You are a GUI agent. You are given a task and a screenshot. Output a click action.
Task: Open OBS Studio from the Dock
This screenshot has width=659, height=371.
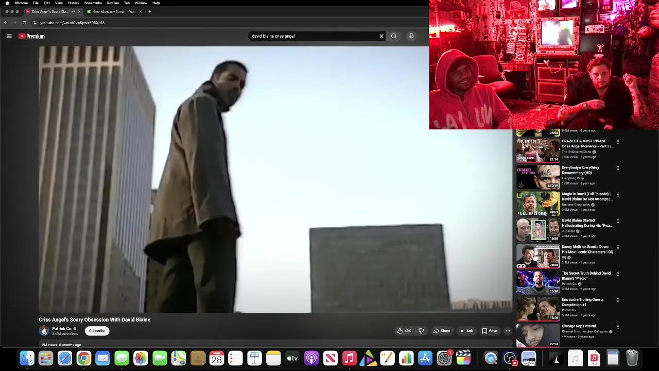point(510,358)
